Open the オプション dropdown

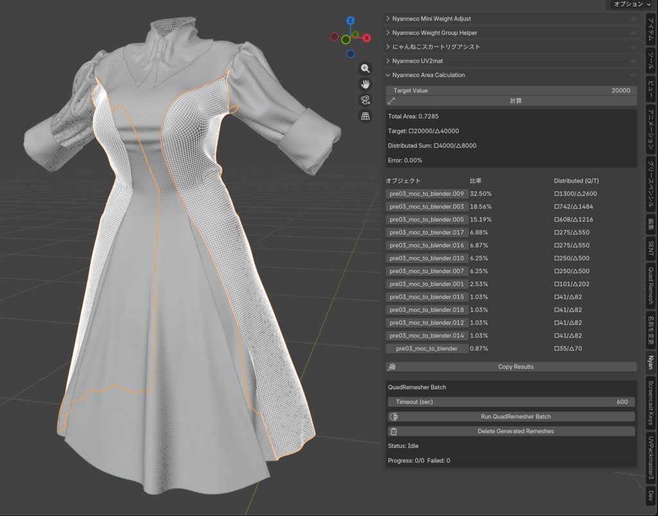(632, 4)
